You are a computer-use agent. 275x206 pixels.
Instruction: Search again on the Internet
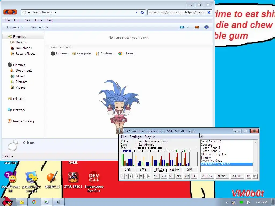coord(126,53)
